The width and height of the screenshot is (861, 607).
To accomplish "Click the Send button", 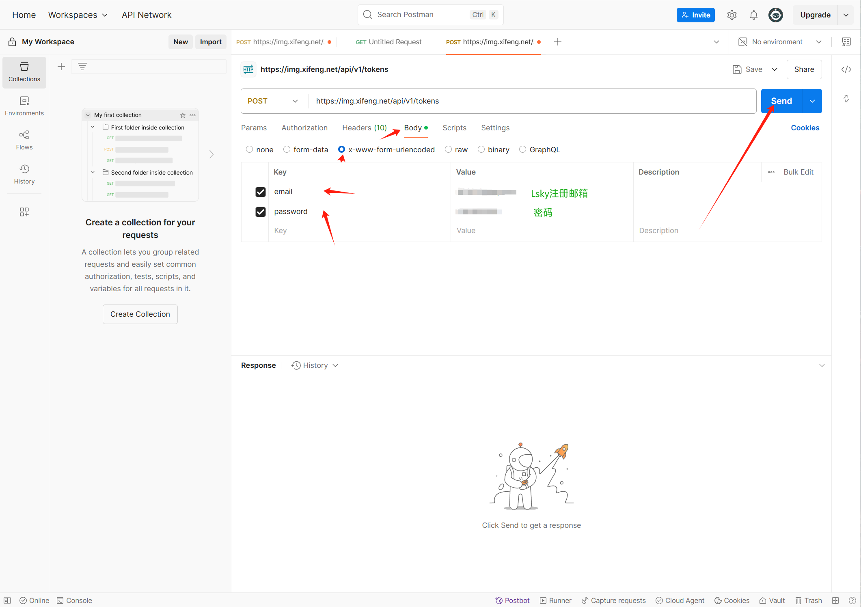I will 781,101.
